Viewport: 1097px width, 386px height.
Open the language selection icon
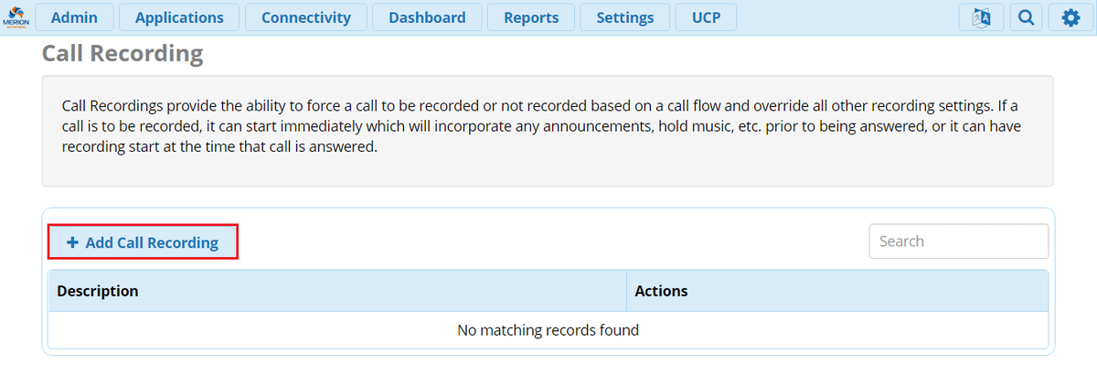click(x=983, y=17)
